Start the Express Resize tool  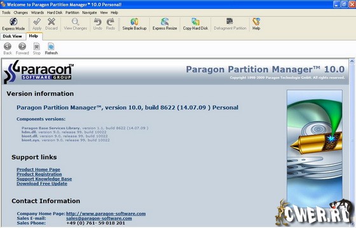click(165, 24)
